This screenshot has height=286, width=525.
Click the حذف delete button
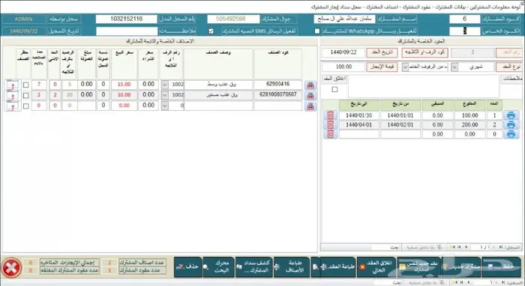point(188,267)
